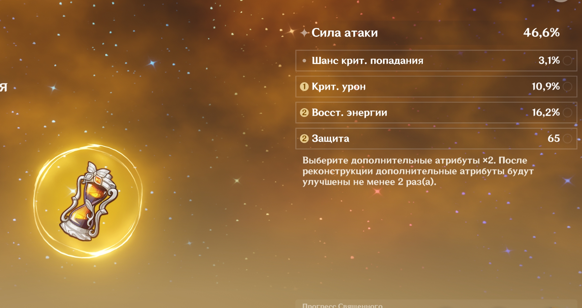Select the Шанс крит. попадания radio circle

pos(567,61)
